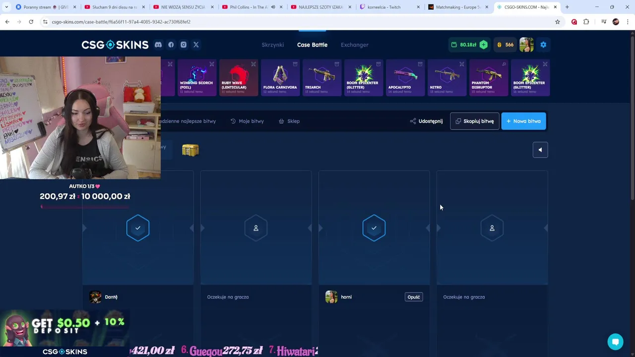Open the Ruby Wave (Lenticular) drop card
This screenshot has height=357, width=635.
pos(239,78)
